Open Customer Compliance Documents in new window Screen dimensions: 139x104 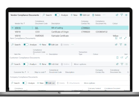122,58
